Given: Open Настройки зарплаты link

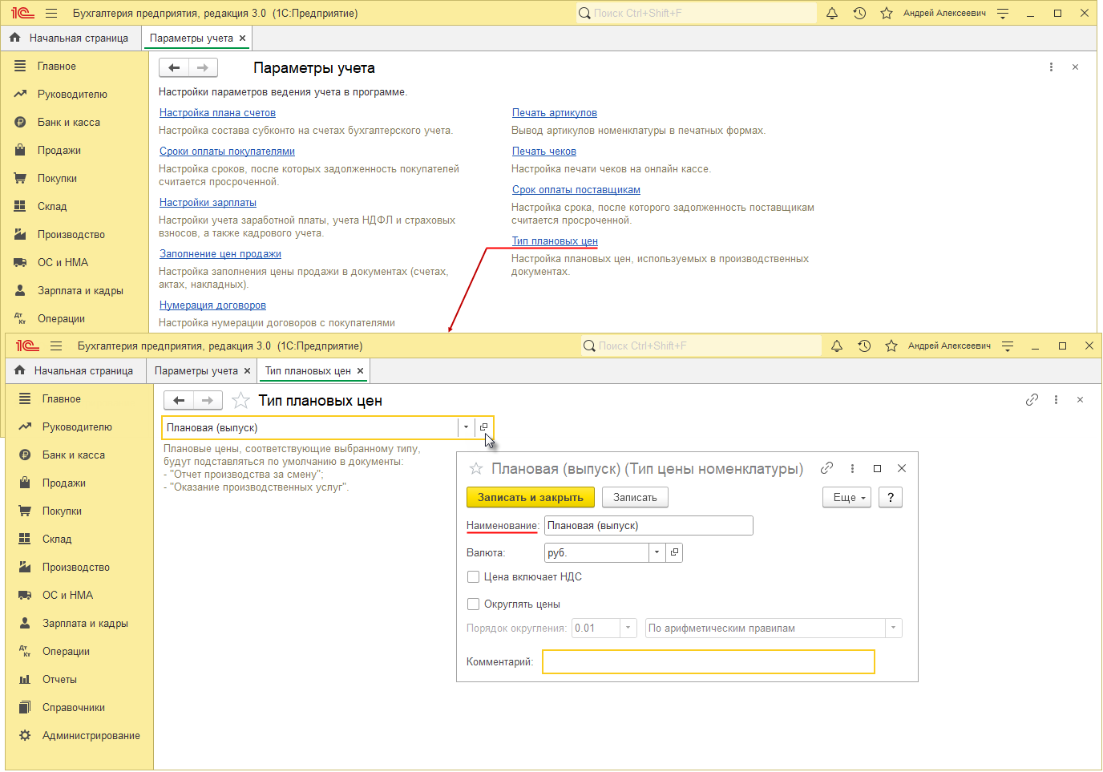Looking at the screenshot, I should click(208, 203).
